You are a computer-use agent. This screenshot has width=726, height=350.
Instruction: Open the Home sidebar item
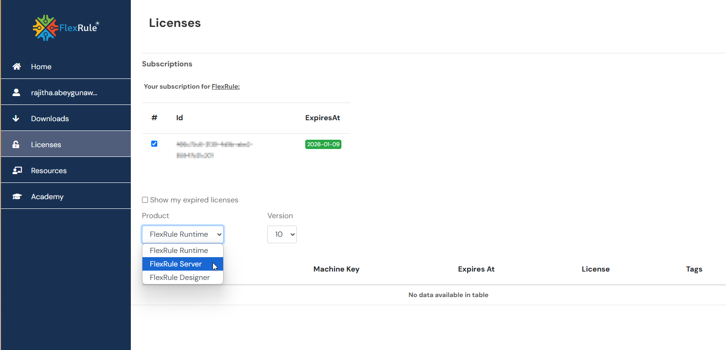(65, 66)
